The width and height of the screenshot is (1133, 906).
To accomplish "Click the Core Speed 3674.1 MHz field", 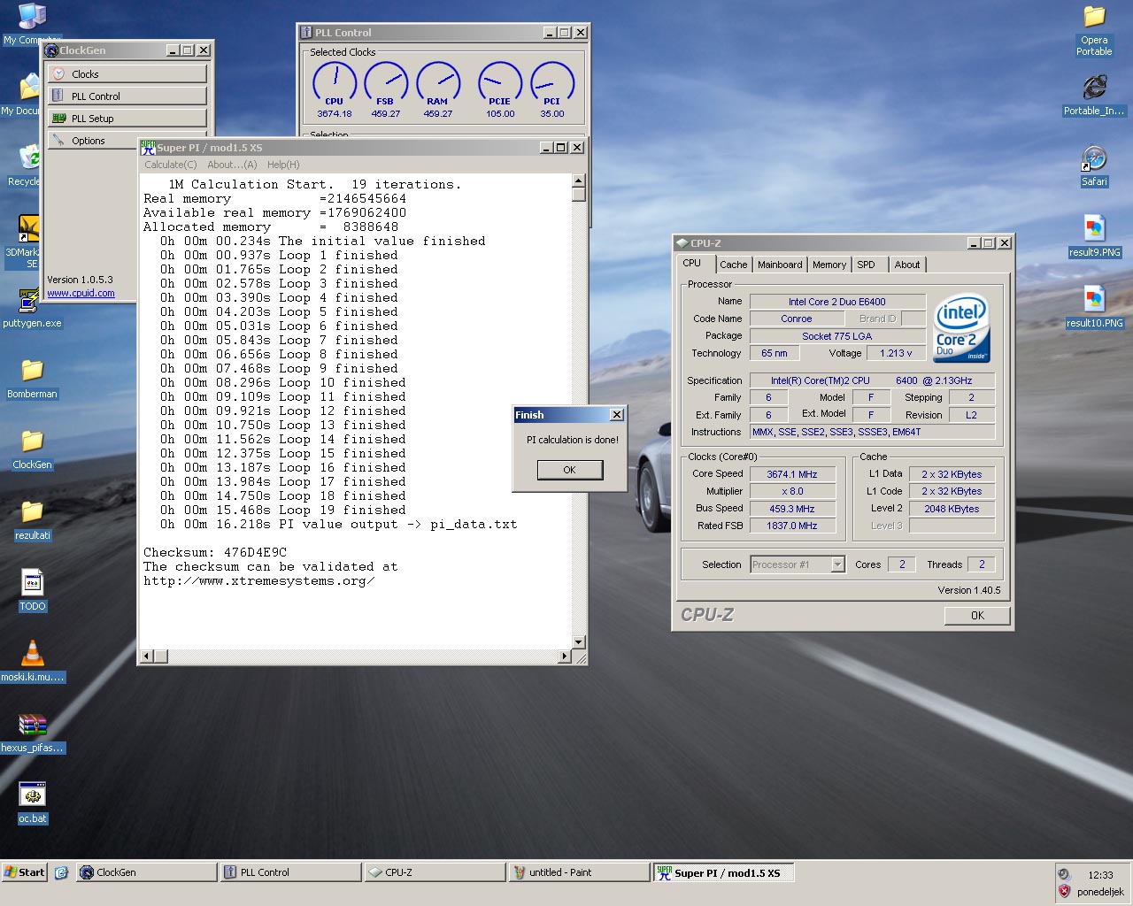I will click(792, 474).
